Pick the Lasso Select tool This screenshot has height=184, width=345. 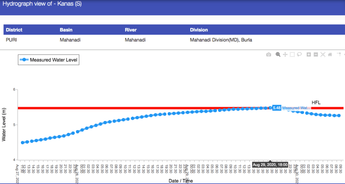coord(299,55)
